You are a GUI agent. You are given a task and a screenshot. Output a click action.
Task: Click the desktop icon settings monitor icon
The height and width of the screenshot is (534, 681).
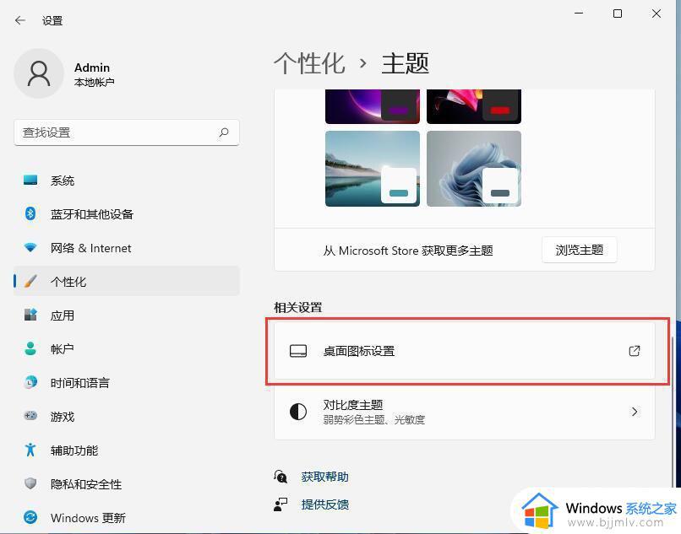tap(298, 351)
